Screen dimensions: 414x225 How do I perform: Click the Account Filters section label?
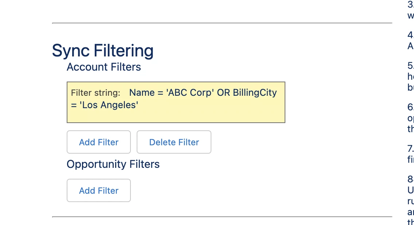coord(104,67)
